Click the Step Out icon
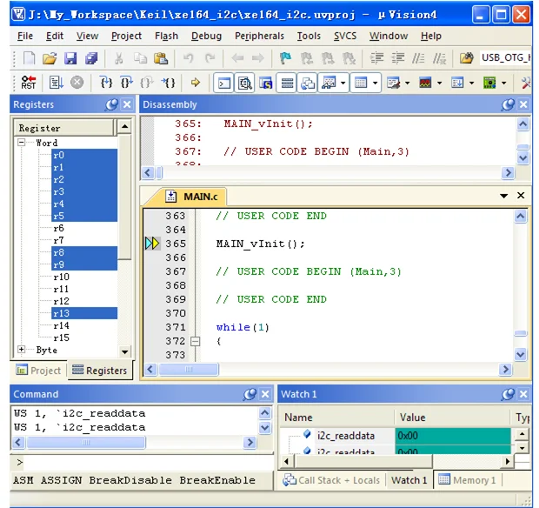The height and width of the screenshot is (508, 539). coord(147,83)
